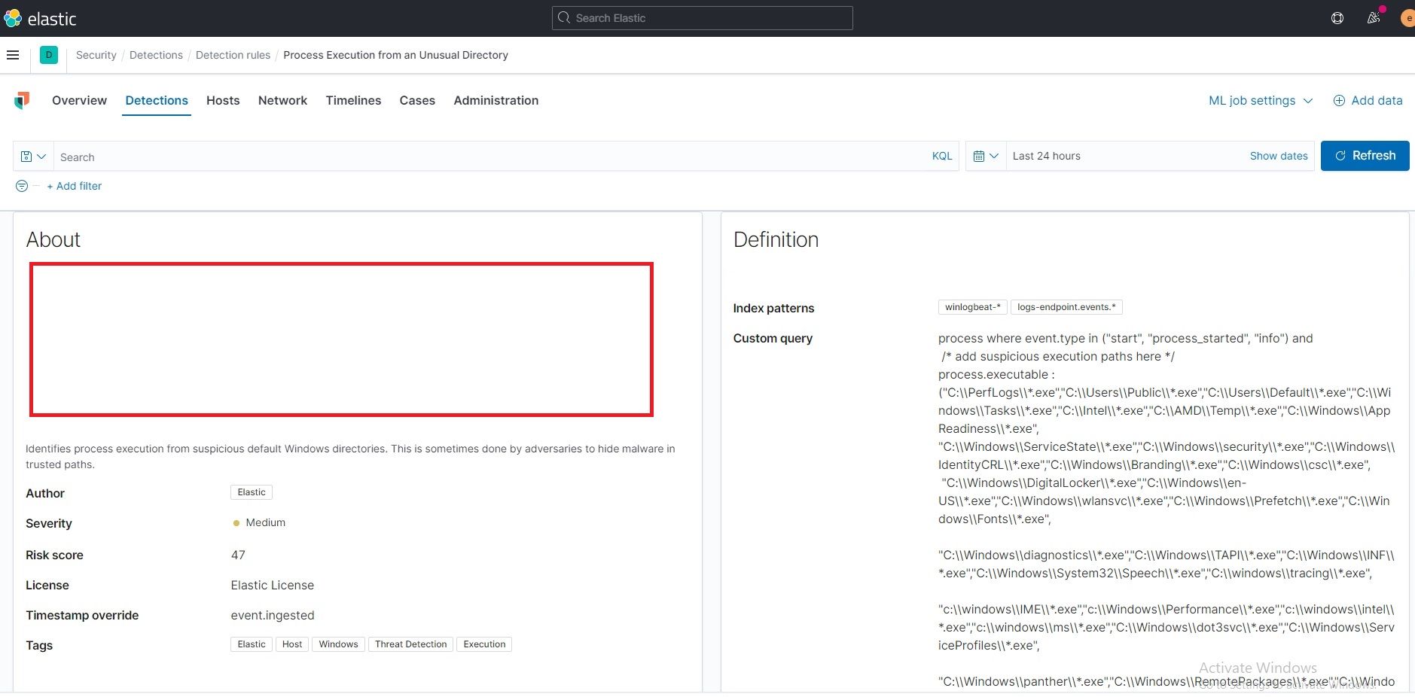Click the Security shield solution icon
The image size is (1415, 697).
pyautogui.click(x=22, y=100)
